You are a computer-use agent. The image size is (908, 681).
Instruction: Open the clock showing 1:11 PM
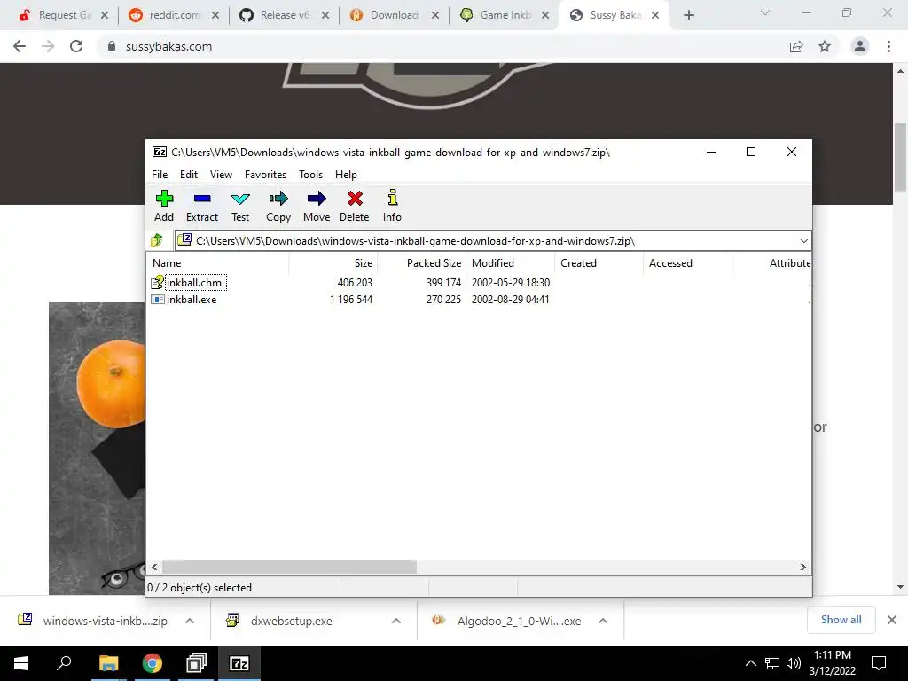coord(832,663)
